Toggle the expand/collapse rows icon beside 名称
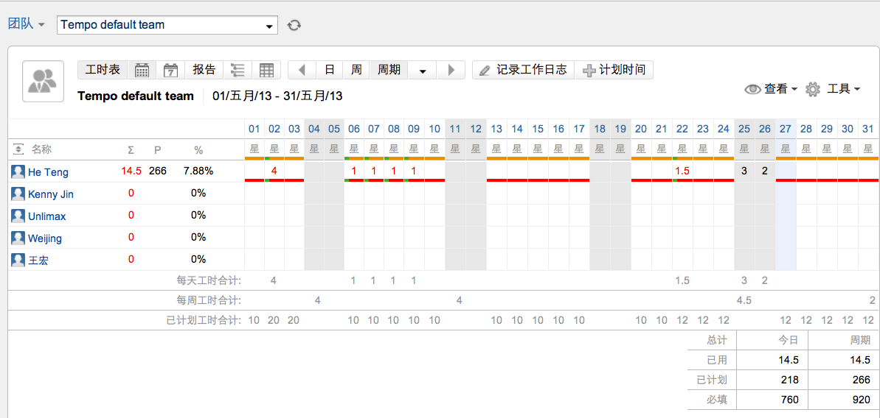This screenshot has height=418, width=880. 18,149
